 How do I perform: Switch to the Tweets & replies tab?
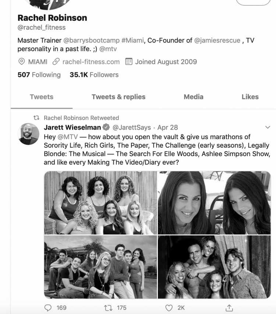tap(118, 97)
